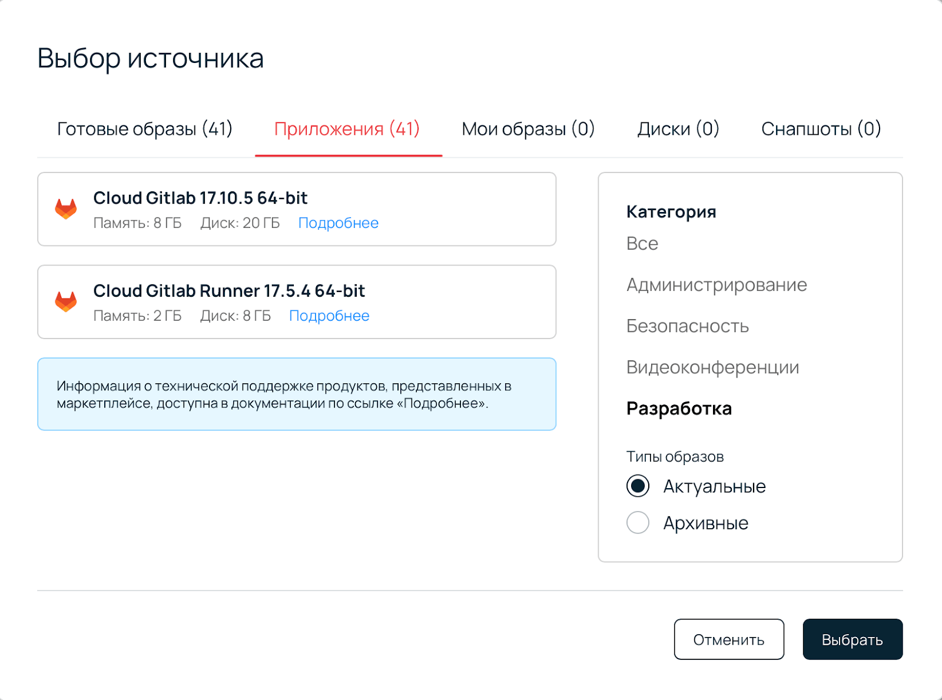Choose the Безопасность category

click(688, 326)
